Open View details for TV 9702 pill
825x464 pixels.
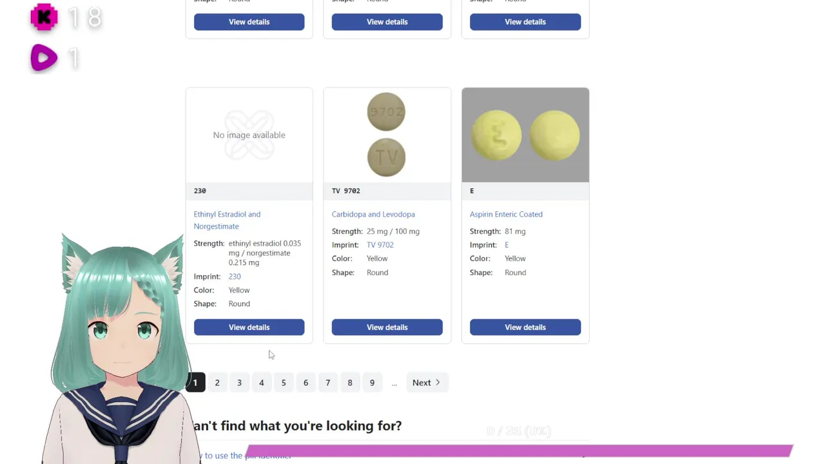(x=387, y=327)
